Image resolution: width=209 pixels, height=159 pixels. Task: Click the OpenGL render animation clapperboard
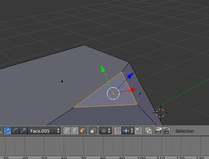[166, 131]
